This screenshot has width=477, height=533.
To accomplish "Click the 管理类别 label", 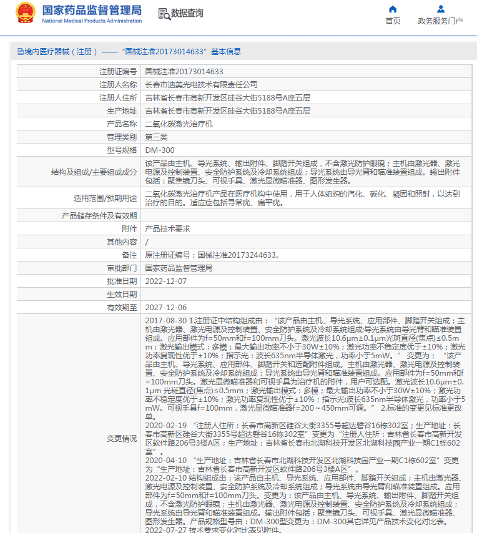I will tap(122, 137).
